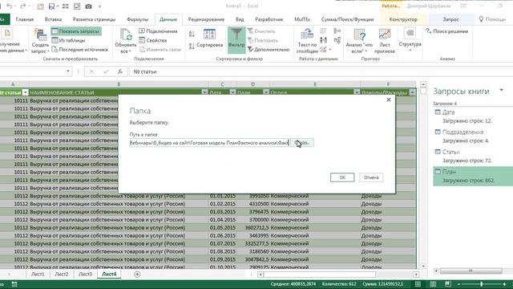Viewport: 513px width, 289px height.
Task: Open the Сортировка dialog
Action: pyautogui.click(x=209, y=39)
